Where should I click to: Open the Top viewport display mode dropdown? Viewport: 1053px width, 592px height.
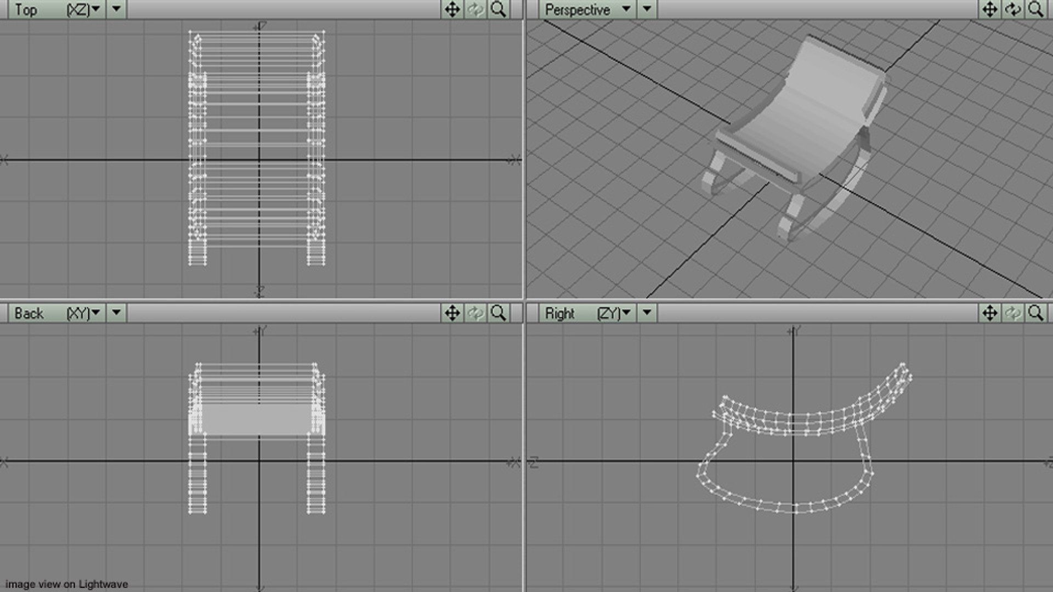coord(116,9)
